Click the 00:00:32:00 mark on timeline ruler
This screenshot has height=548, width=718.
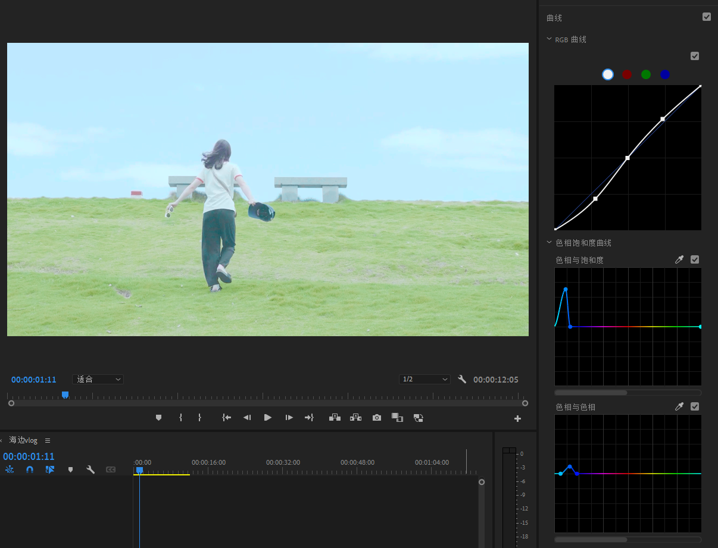point(283,462)
